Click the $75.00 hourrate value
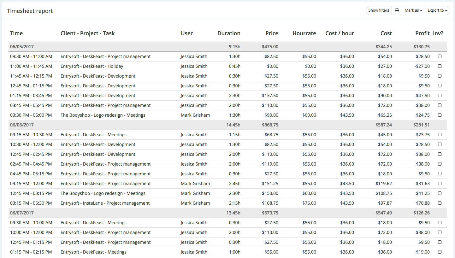Image resolution: width=455 pixels, height=258 pixels. (x=309, y=203)
